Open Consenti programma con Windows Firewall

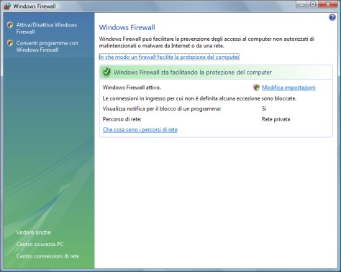click(x=47, y=47)
